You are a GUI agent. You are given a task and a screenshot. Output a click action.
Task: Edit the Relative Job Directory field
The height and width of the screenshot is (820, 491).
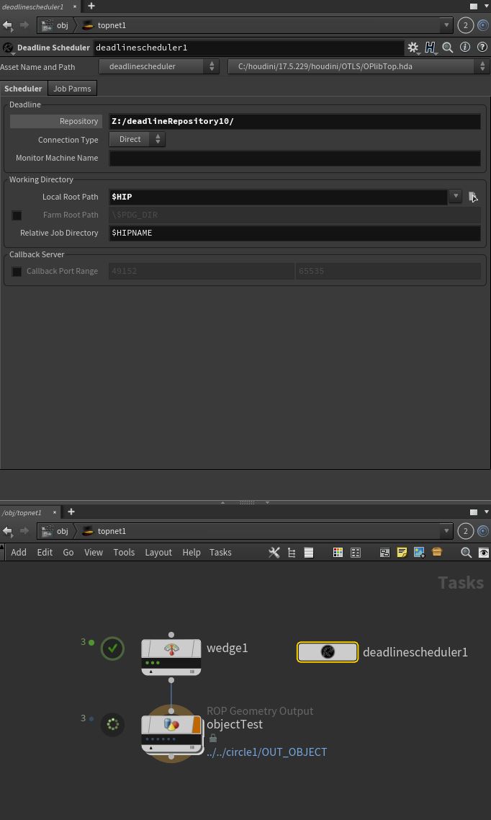click(294, 233)
